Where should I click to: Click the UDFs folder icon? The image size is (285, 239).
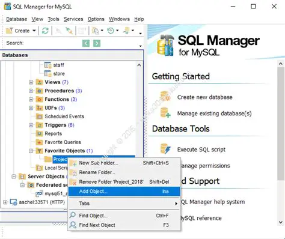coord(40,108)
